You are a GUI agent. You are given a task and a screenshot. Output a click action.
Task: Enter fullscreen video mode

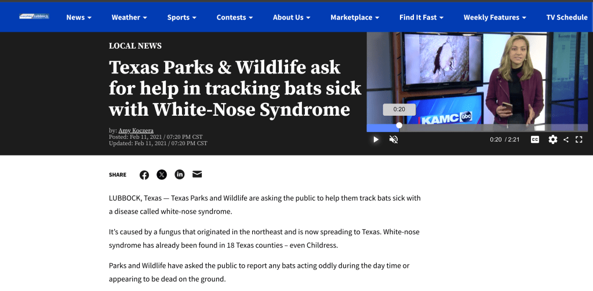click(x=579, y=139)
